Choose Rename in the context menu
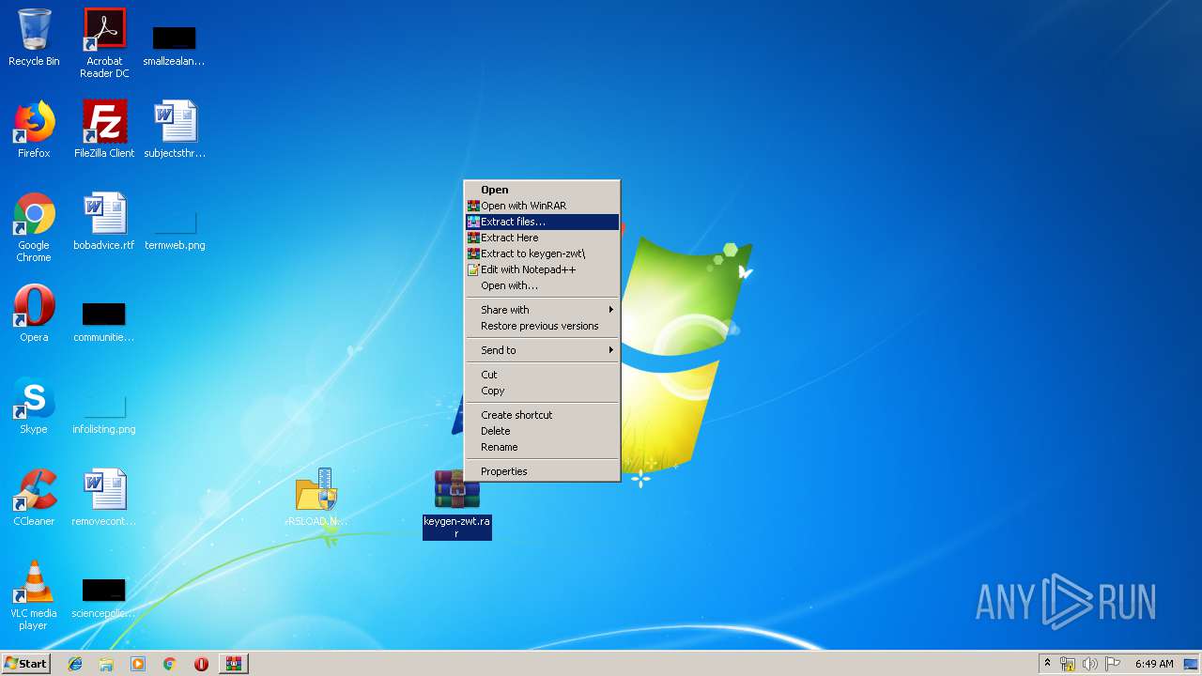Image resolution: width=1202 pixels, height=676 pixels. coord(542,447)
